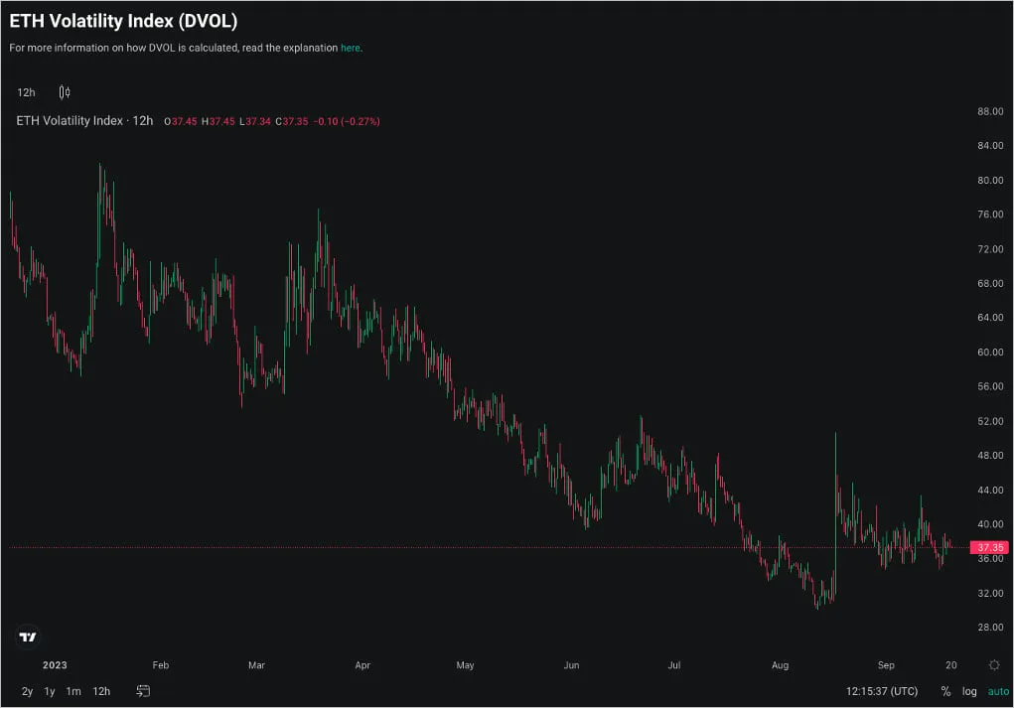Select the 1m time range
Viewport: 1014px width, 708px height.
point(73,691)
